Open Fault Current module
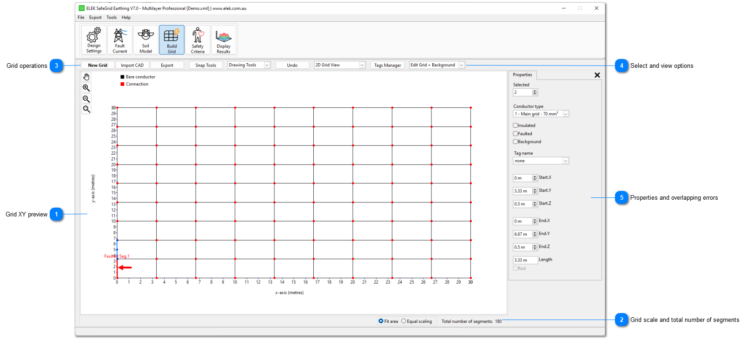747x340 pixels. point(120,40)
